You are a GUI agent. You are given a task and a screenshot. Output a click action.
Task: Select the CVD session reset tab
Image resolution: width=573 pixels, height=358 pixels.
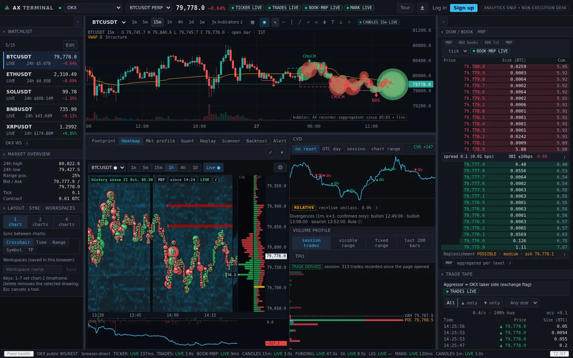[356, 149]
